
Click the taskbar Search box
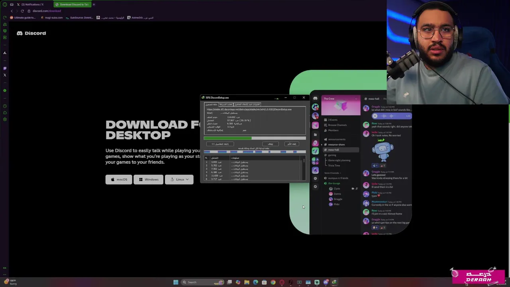coord(202,282)
